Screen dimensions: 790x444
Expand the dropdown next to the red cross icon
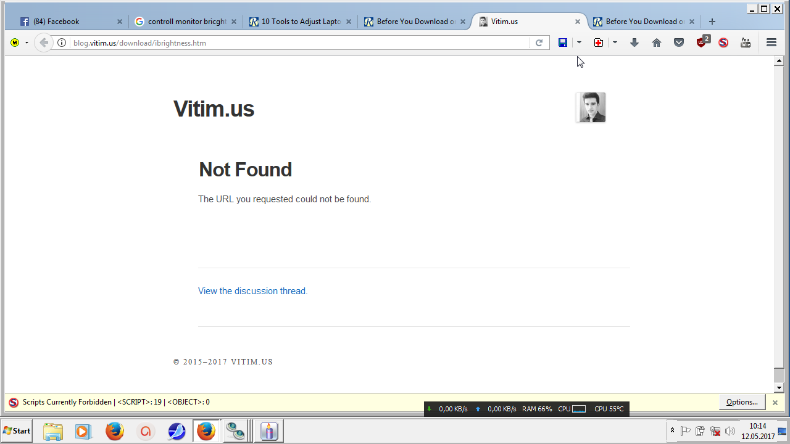[615, 43]
